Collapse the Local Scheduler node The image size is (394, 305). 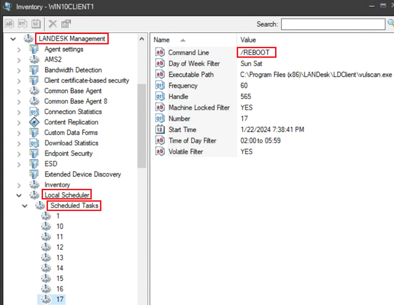(19, 195)
